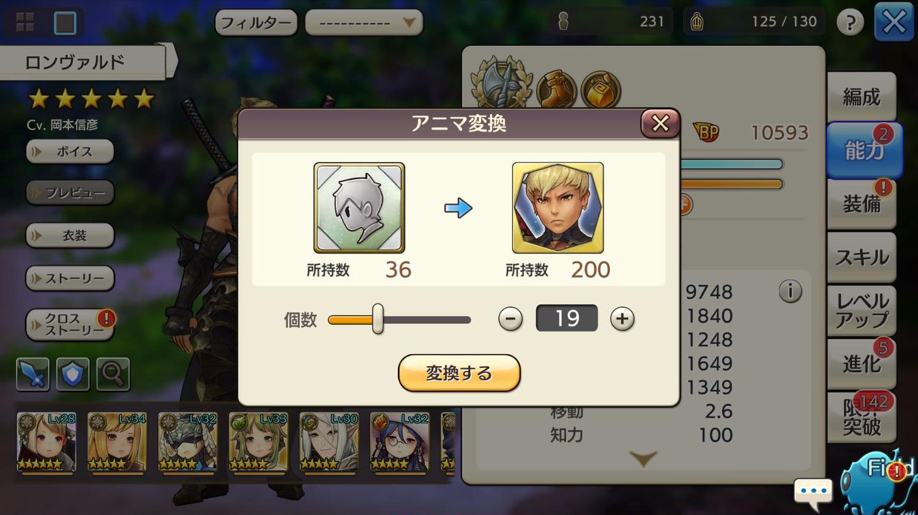Screen dimensions: 918x515
Task: Open the filter sort dropdown
Action: point(364,23)
